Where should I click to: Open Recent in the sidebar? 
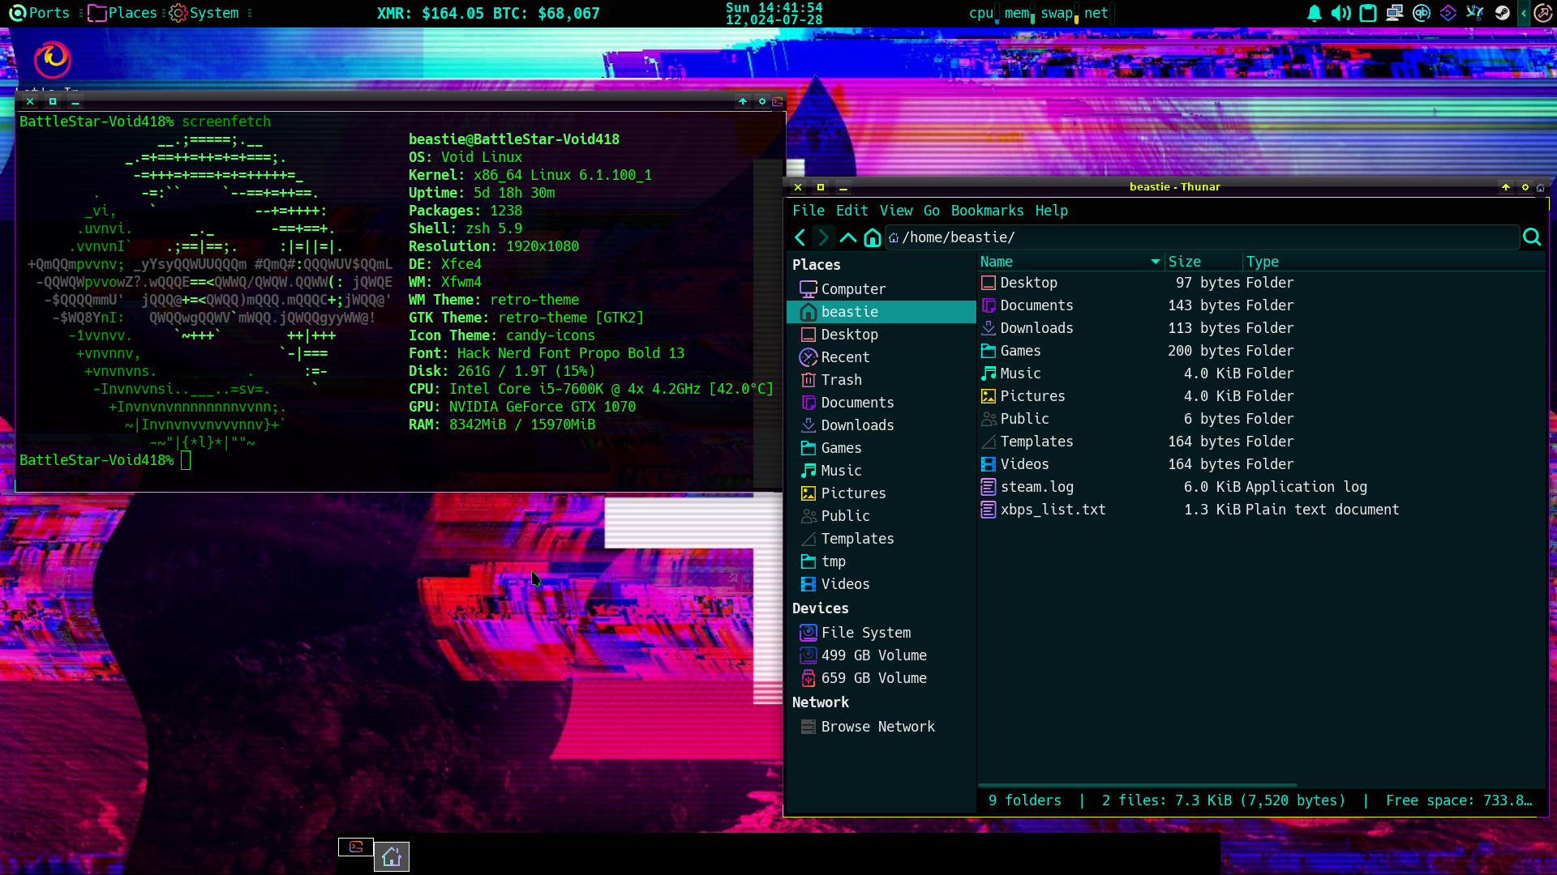881,357
